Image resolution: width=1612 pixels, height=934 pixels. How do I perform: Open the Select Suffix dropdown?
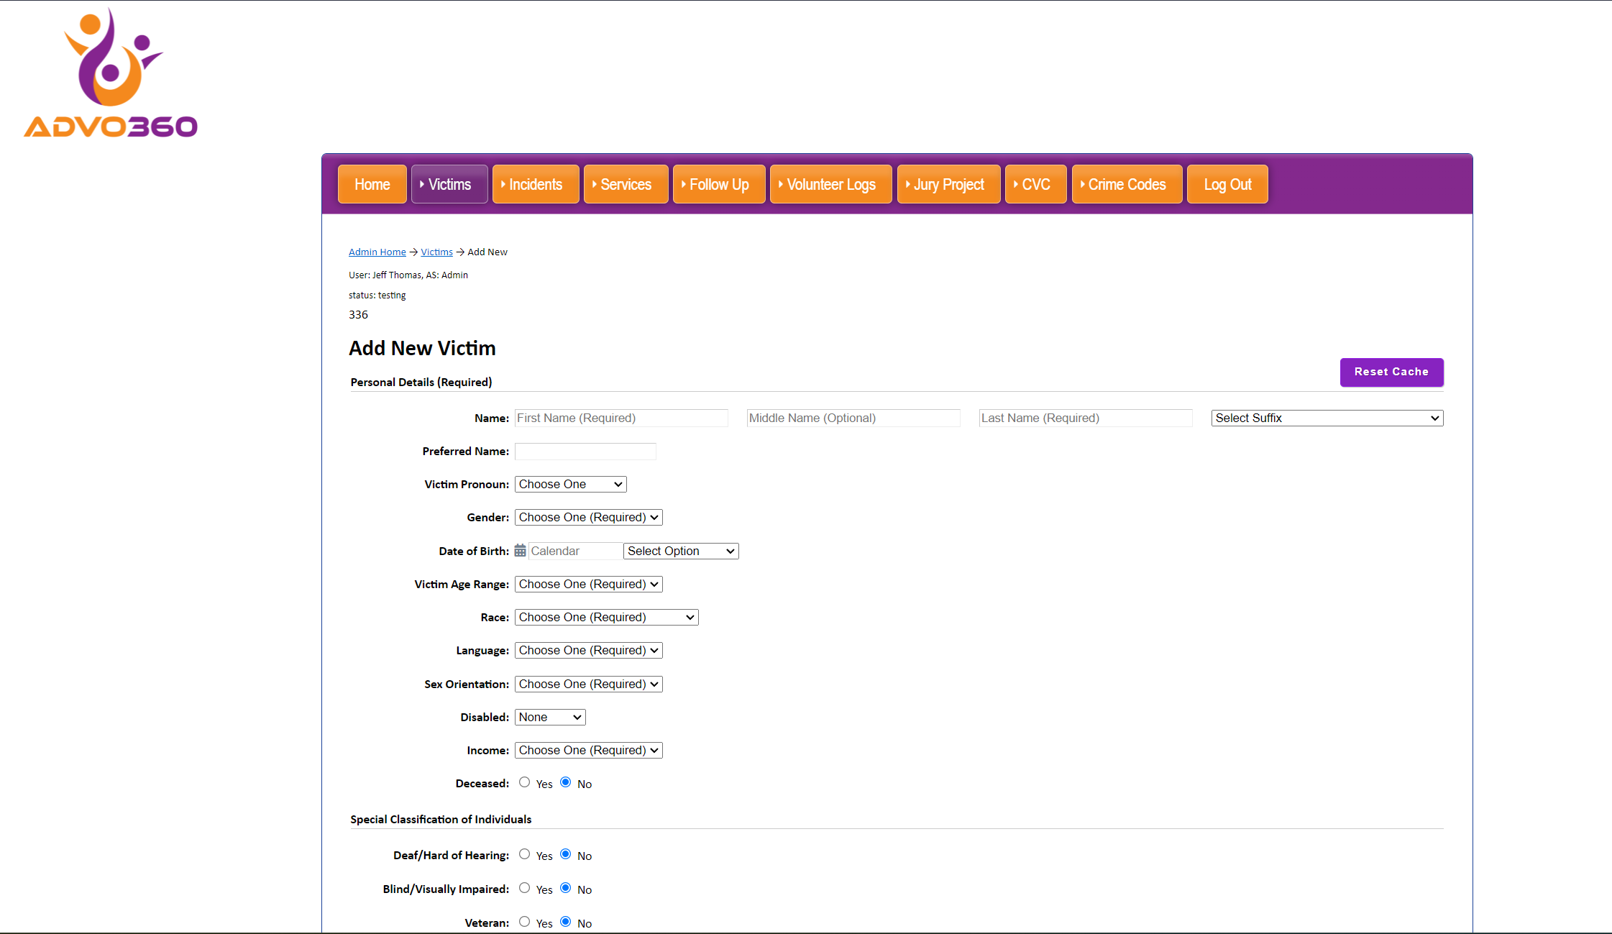[1327, 418]
